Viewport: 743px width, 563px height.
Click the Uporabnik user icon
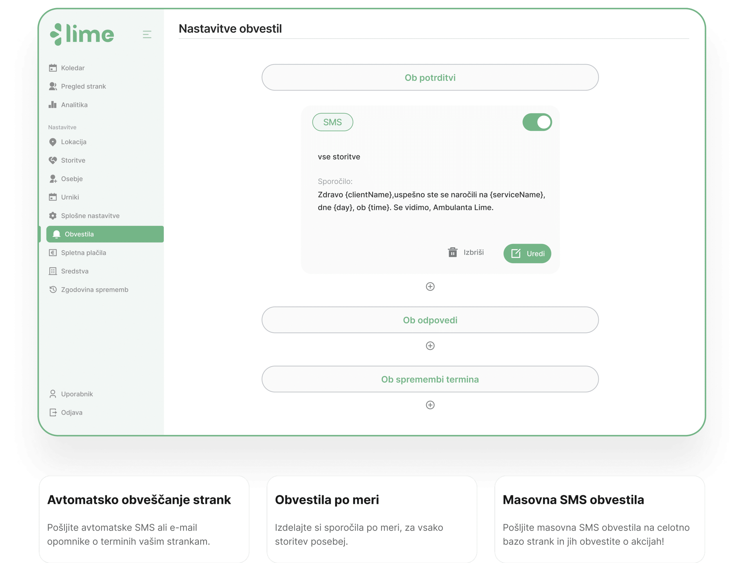click(x=53, y=394)
